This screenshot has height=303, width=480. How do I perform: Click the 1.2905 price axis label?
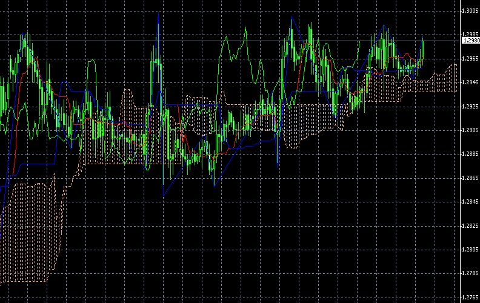(x=471, y=130)
